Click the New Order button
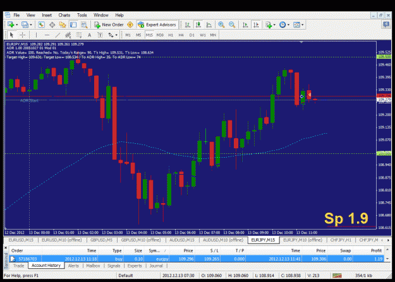The width and height of the screenshot is (395, 282). tap(109, 25)
